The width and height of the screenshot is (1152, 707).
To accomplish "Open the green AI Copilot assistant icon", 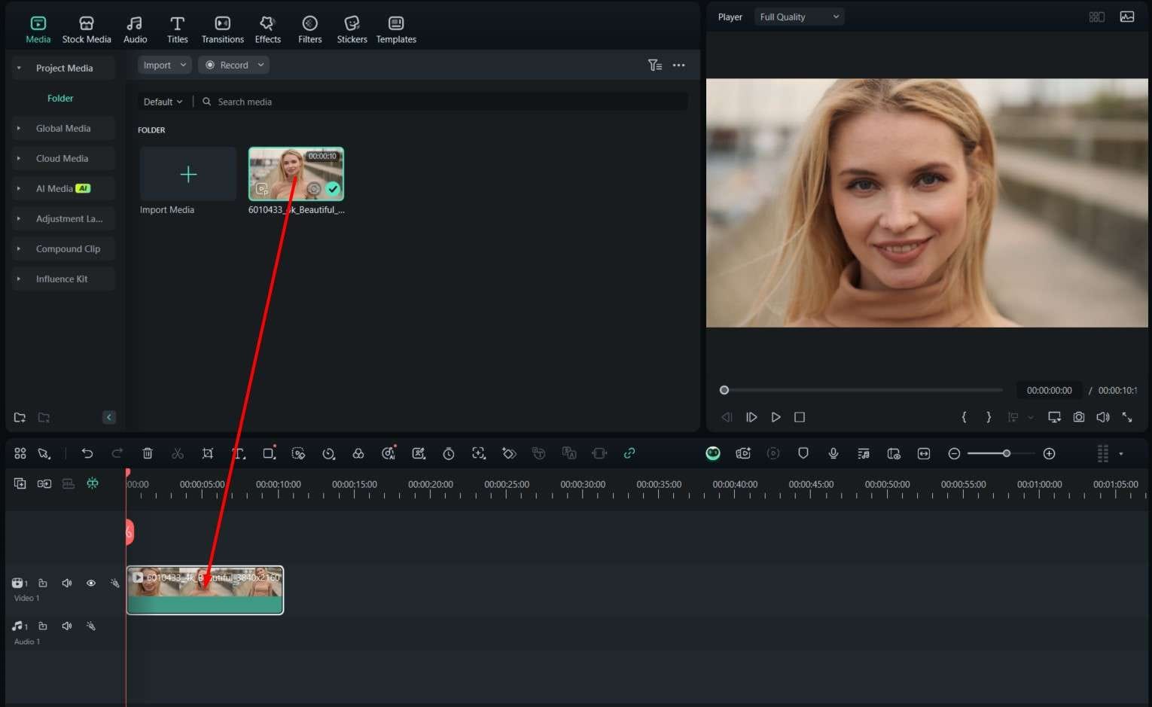I will tap(713, 453).
